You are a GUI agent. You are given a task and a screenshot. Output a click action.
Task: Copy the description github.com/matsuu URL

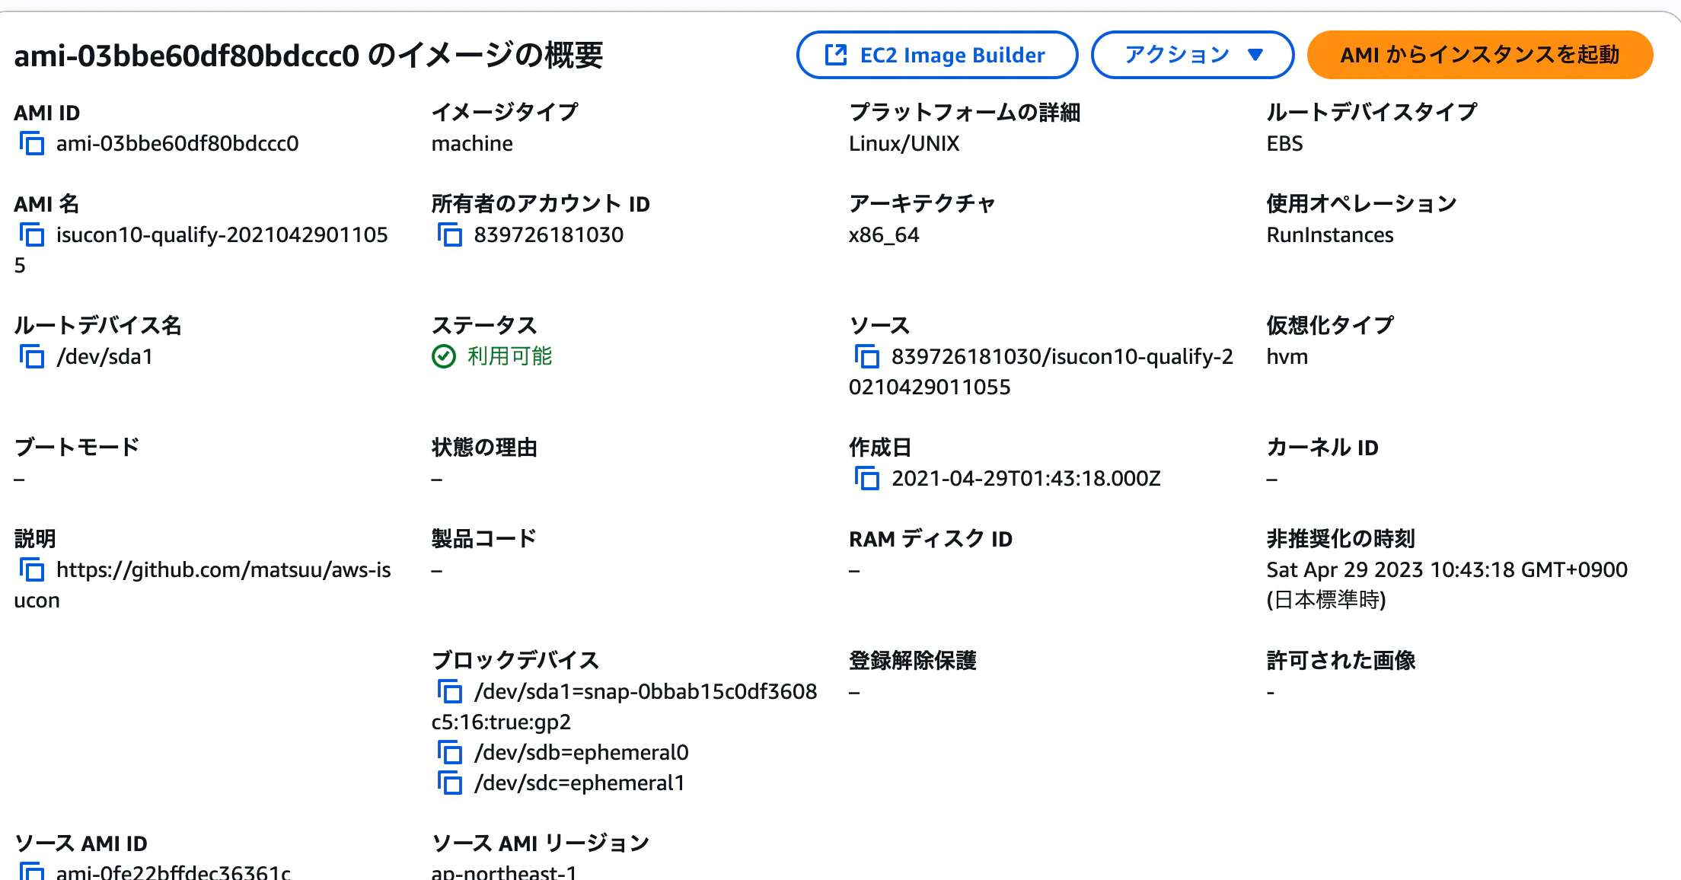32,569
